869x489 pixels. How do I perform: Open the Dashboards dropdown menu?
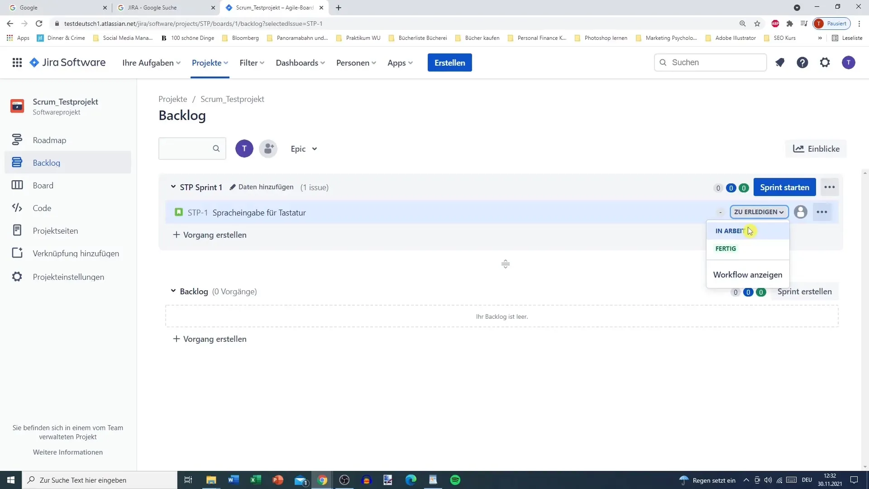301,63
